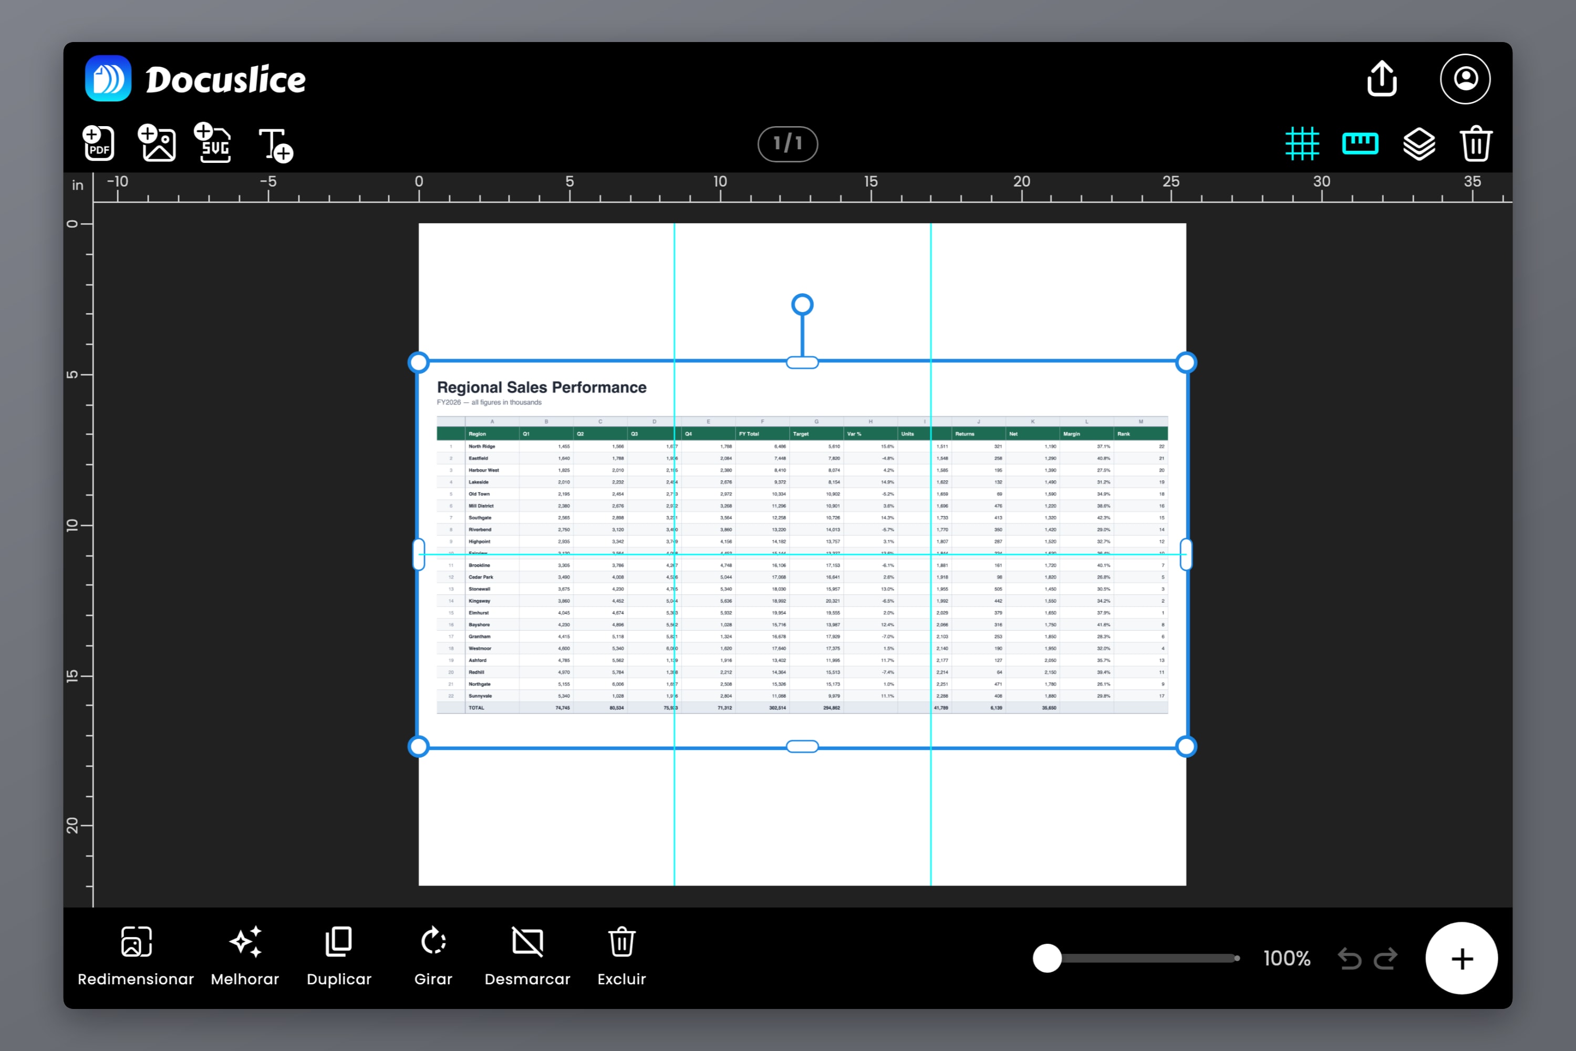Add a PDF to the page
This screenshot has width=1576, height=1051.
pyautogui.click(x=99, y=143)
